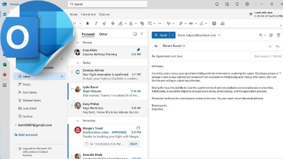
Task: Open the Inbox folder
Action: [40, 76]
